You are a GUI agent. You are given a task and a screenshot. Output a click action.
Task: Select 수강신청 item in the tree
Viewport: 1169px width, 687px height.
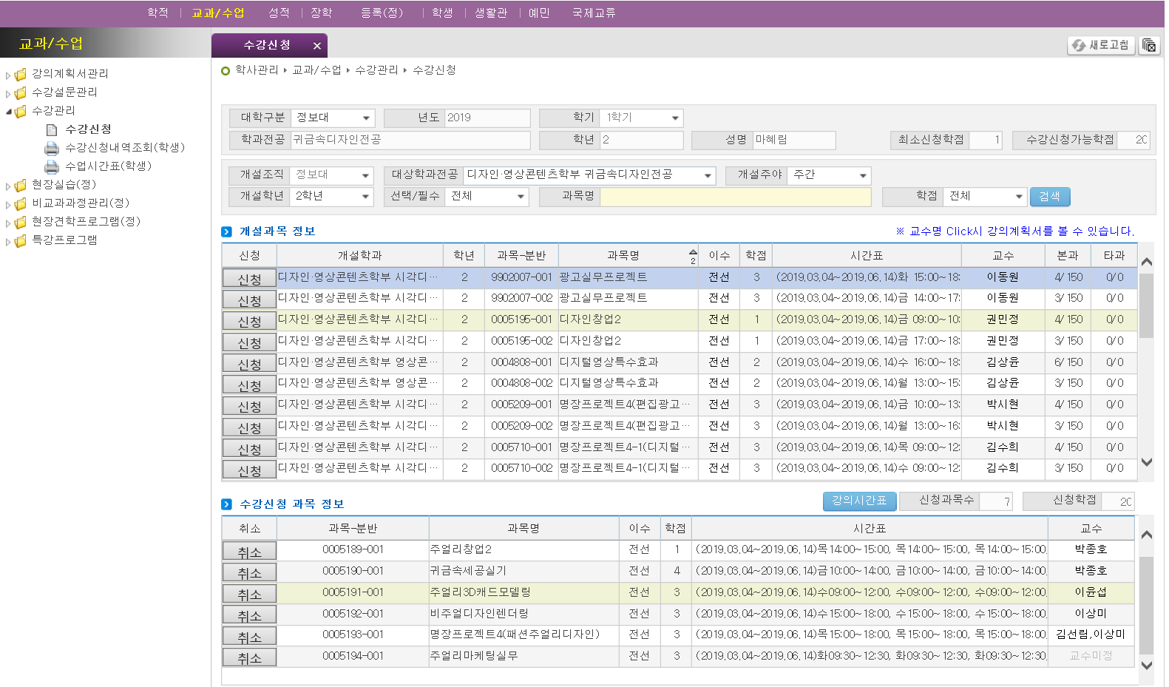[88, 129]
